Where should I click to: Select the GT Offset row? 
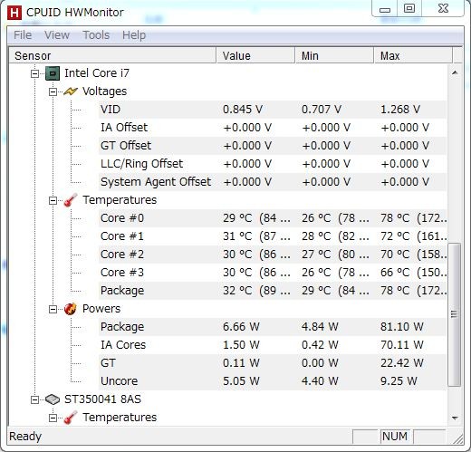click(x=273, y=146)
